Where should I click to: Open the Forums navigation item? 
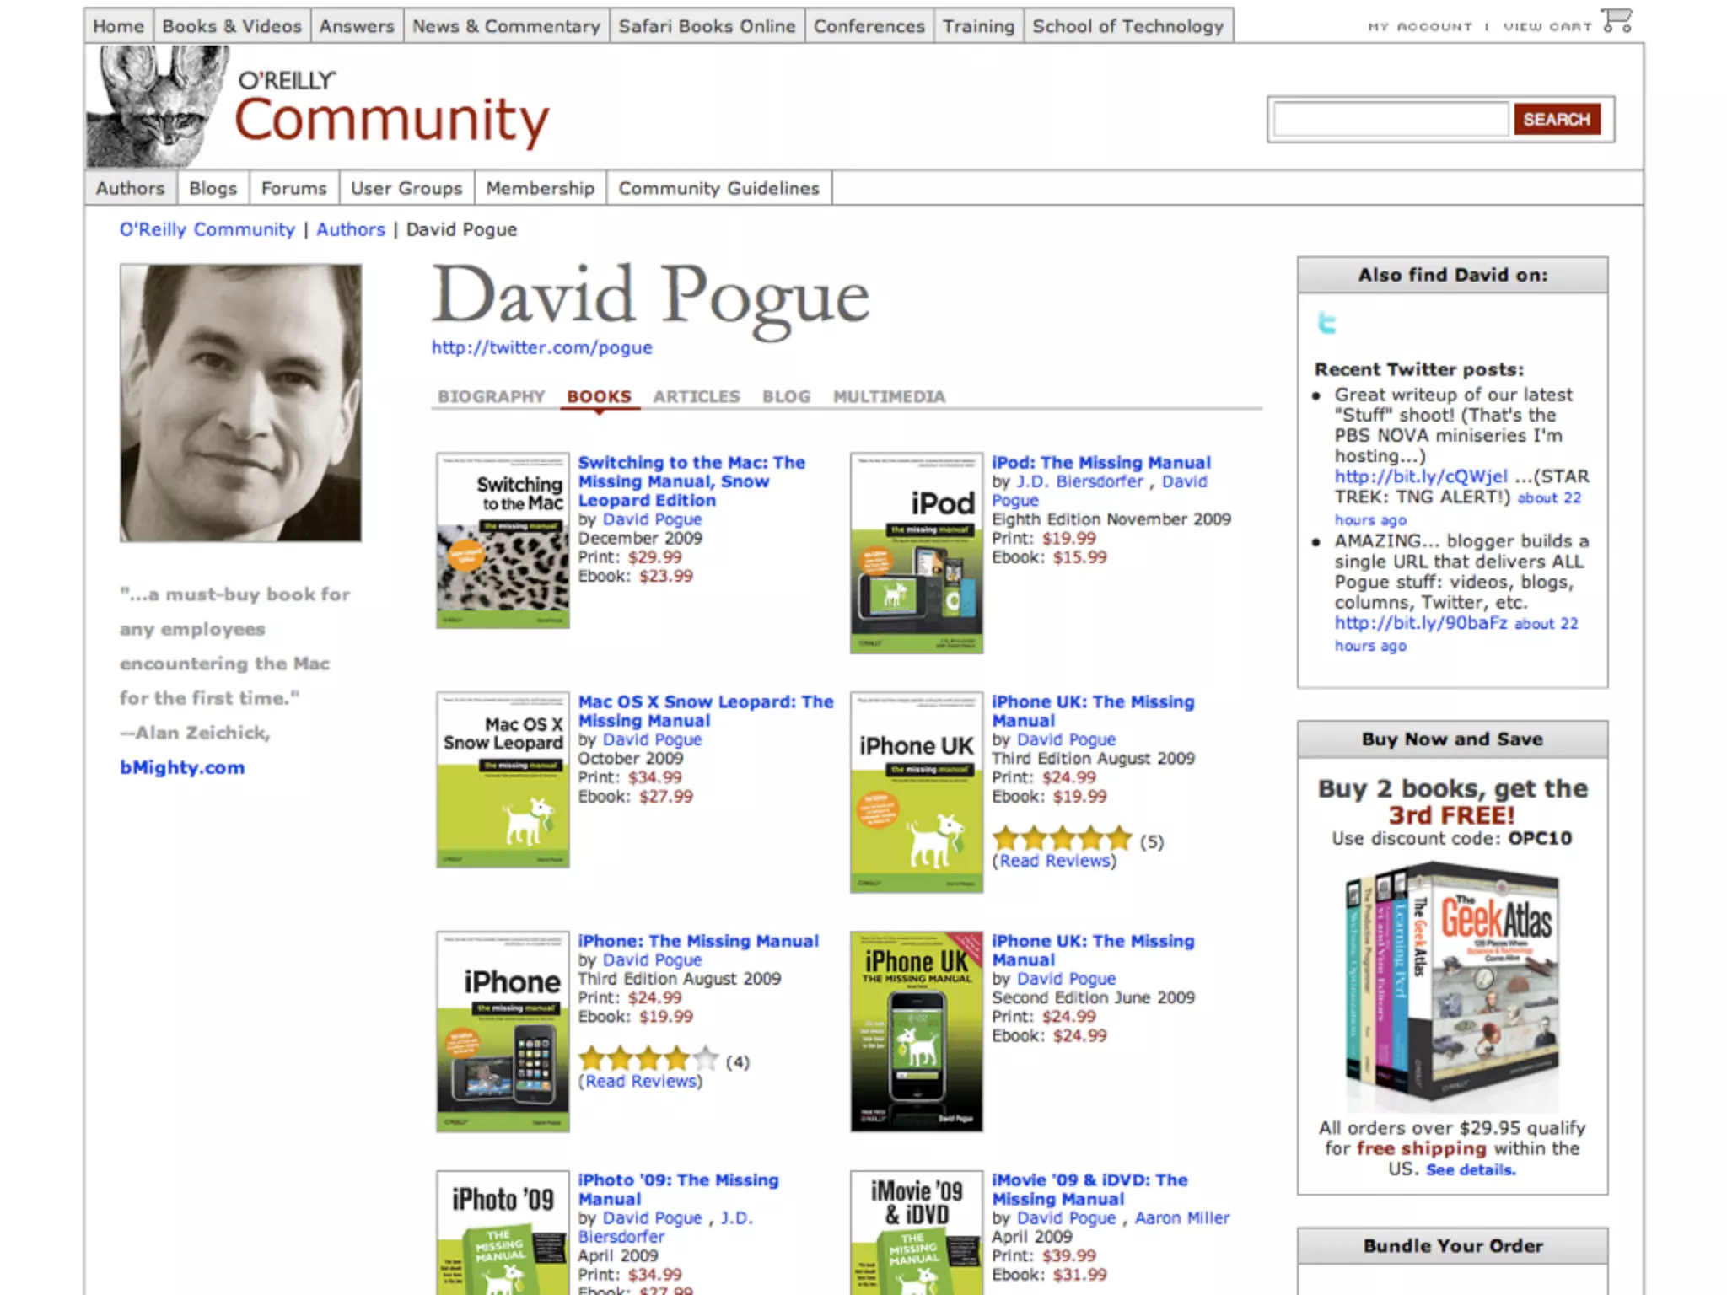coord(293,188)
